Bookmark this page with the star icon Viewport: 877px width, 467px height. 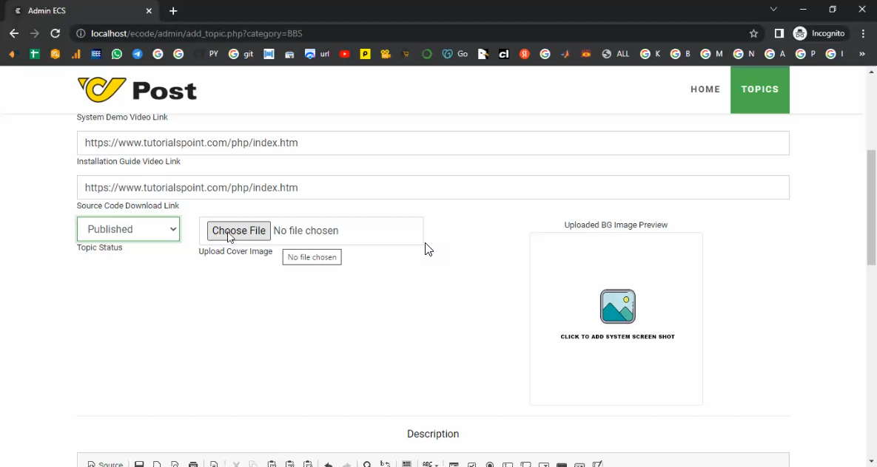[x=753, y=33]
